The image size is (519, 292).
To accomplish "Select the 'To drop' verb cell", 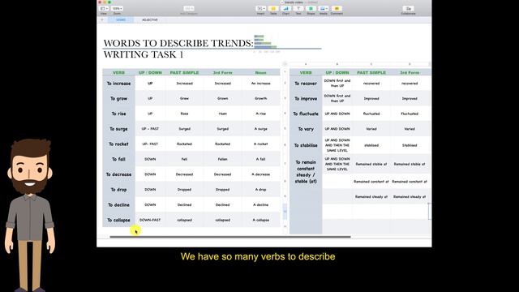I will (118, 190).
